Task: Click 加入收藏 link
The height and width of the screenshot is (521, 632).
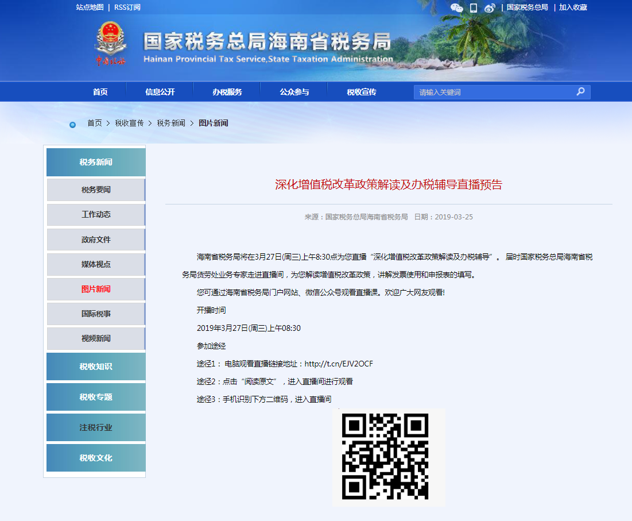Action: click(x=573, y=7)
